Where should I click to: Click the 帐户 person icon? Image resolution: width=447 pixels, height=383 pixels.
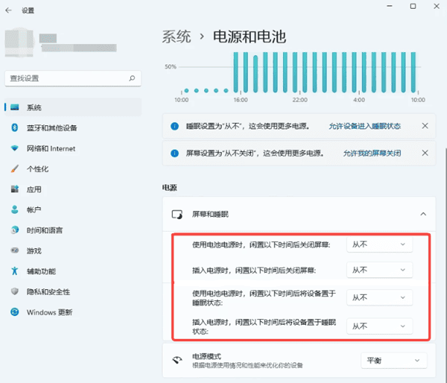(x=15, y=209)
